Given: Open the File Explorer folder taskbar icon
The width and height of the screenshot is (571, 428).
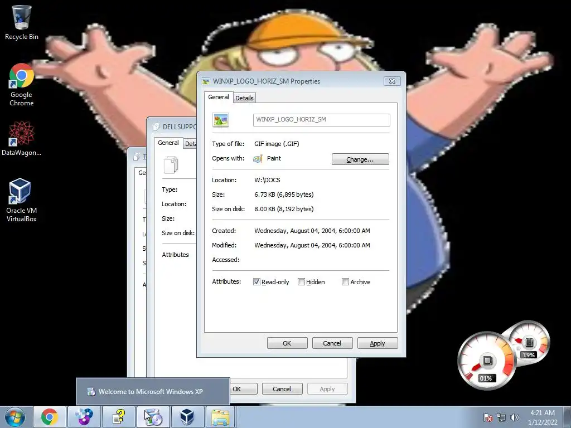Looking at the screenshot, I should (221, 417).
